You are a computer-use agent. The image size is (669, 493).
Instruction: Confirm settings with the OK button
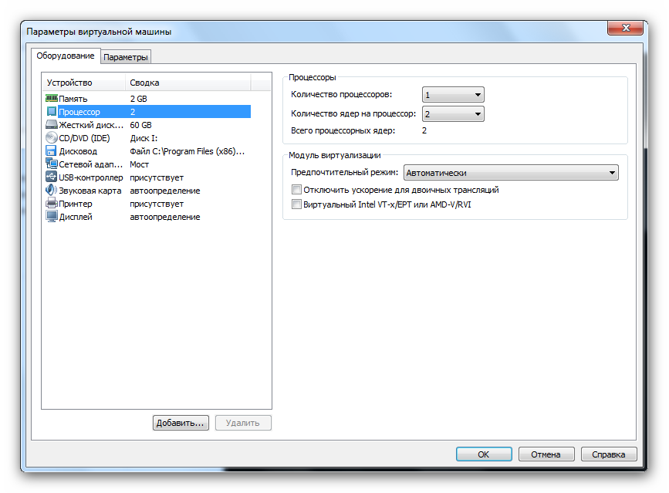point(484,454)
